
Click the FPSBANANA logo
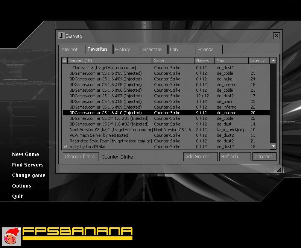(x=78, y=234)
